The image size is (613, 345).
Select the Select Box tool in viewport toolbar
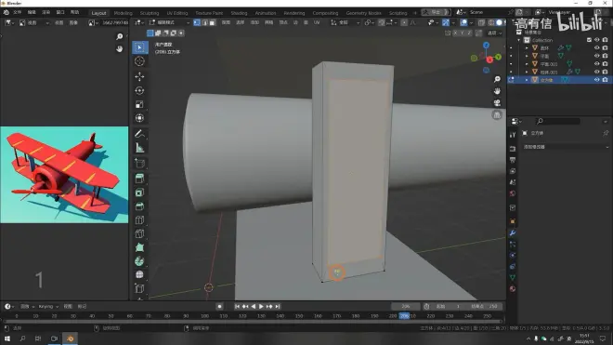point(139,47)
